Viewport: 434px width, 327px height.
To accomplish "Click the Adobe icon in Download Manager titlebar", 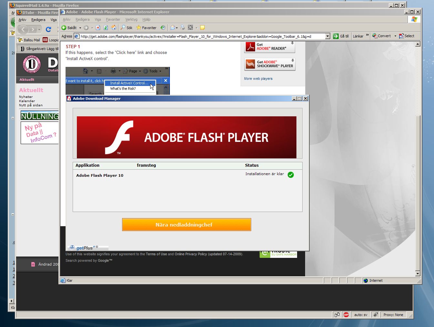I will [x=69, y=99].
